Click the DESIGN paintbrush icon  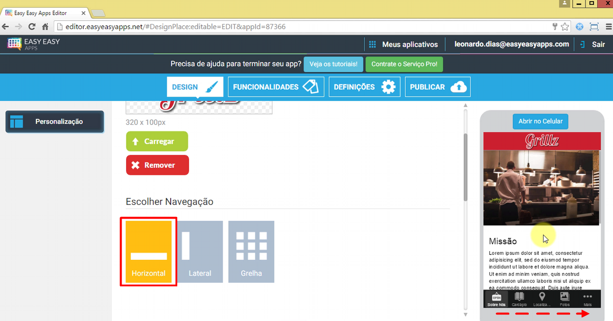[210, 87]
